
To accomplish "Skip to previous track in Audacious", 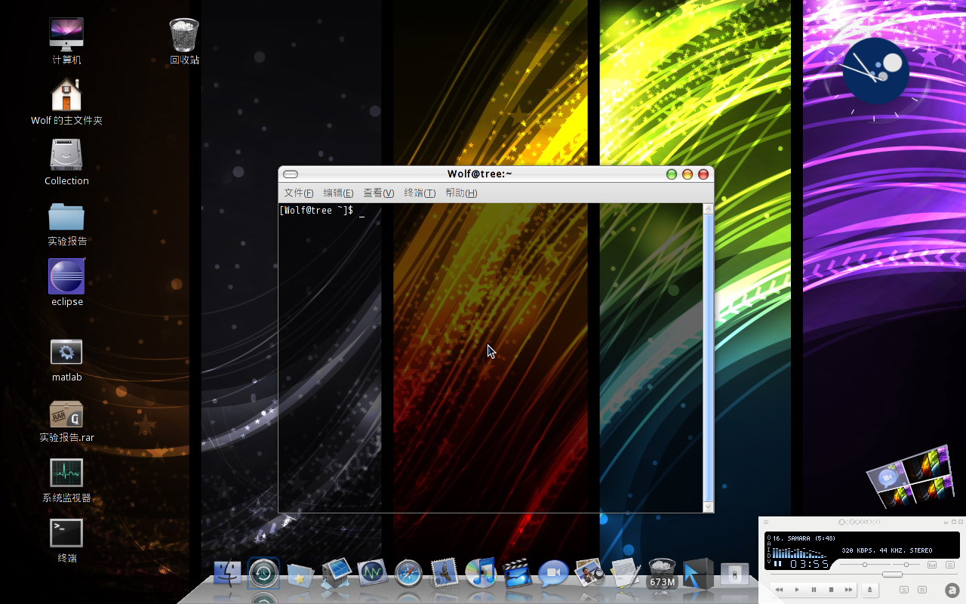I will tap(779, 590).
